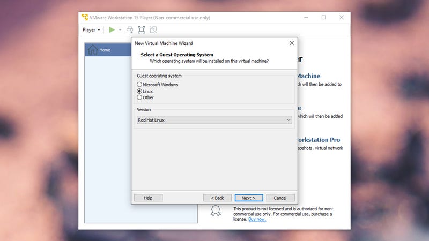Enter full screen mode icon
Viewport: 429px width, 241px height.
(x=142, y=30)
